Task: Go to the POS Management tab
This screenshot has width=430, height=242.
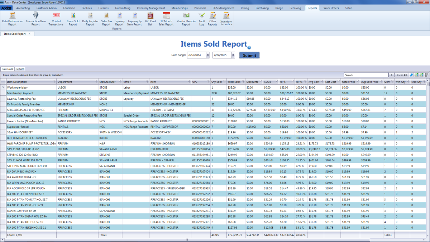Action: [x=224, y=8]
